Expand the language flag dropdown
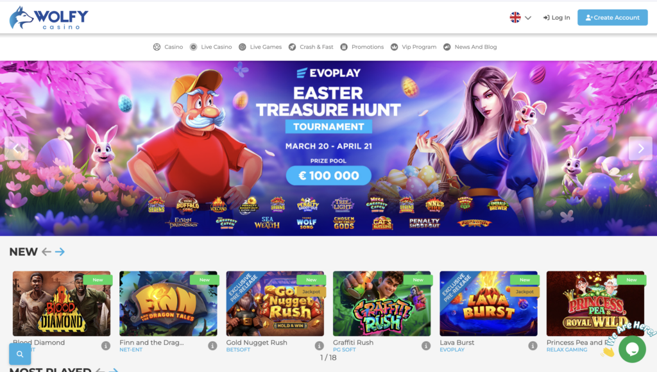The image size is (657, 372). 520,17
